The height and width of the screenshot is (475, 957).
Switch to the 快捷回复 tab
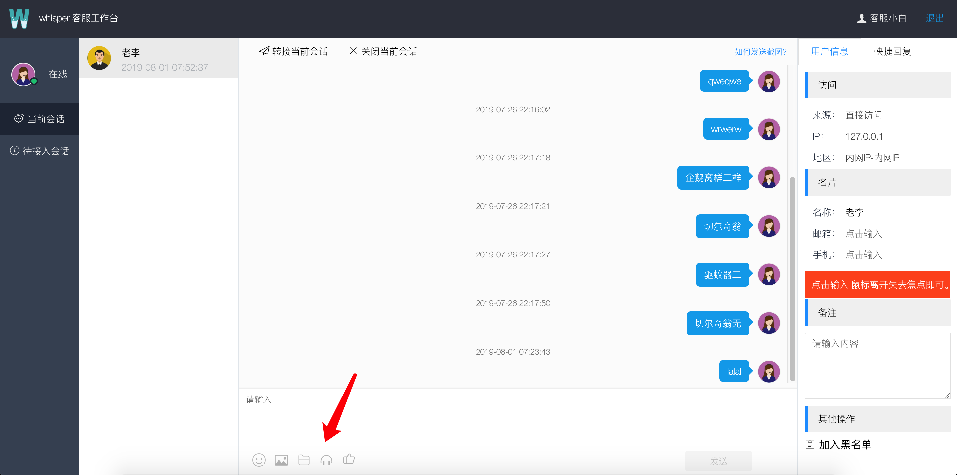[x=892, y=51]
